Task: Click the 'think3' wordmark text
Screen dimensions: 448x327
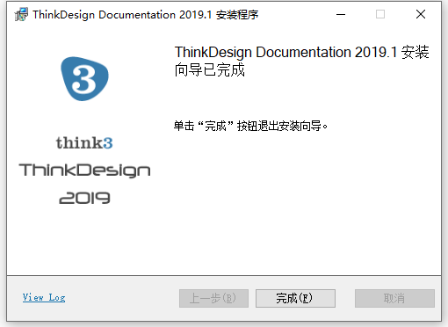Action: pyautogui.click(x=84, y=143)
